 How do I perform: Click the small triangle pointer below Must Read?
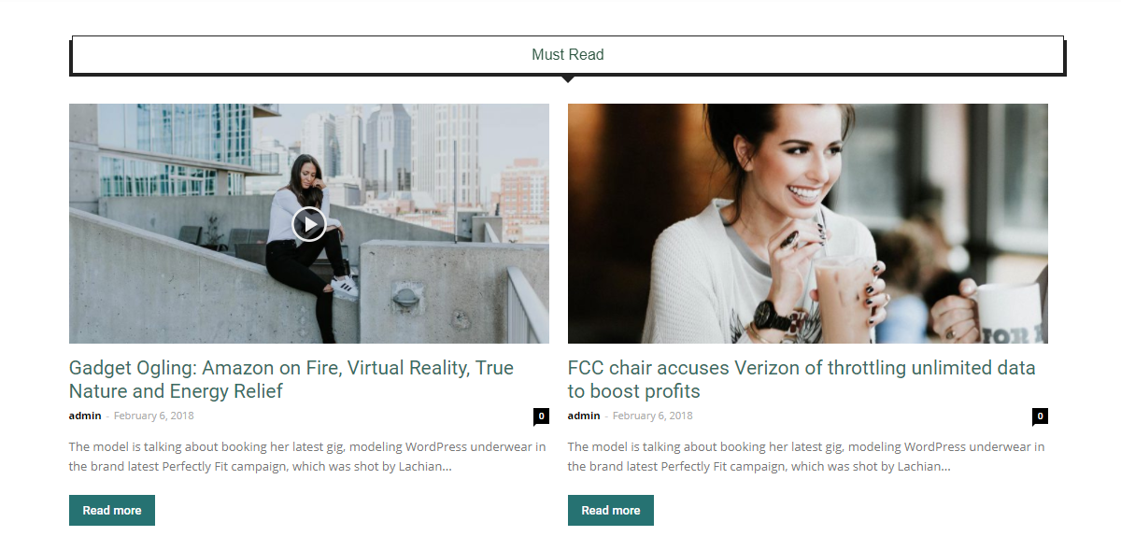tap(568, 79)
